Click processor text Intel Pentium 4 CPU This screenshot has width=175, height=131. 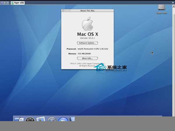point(93,49)
